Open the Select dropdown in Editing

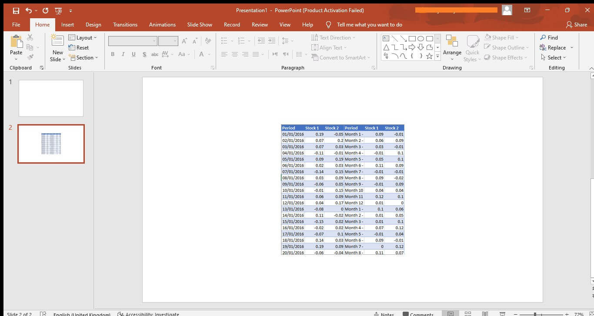[553, 58]
